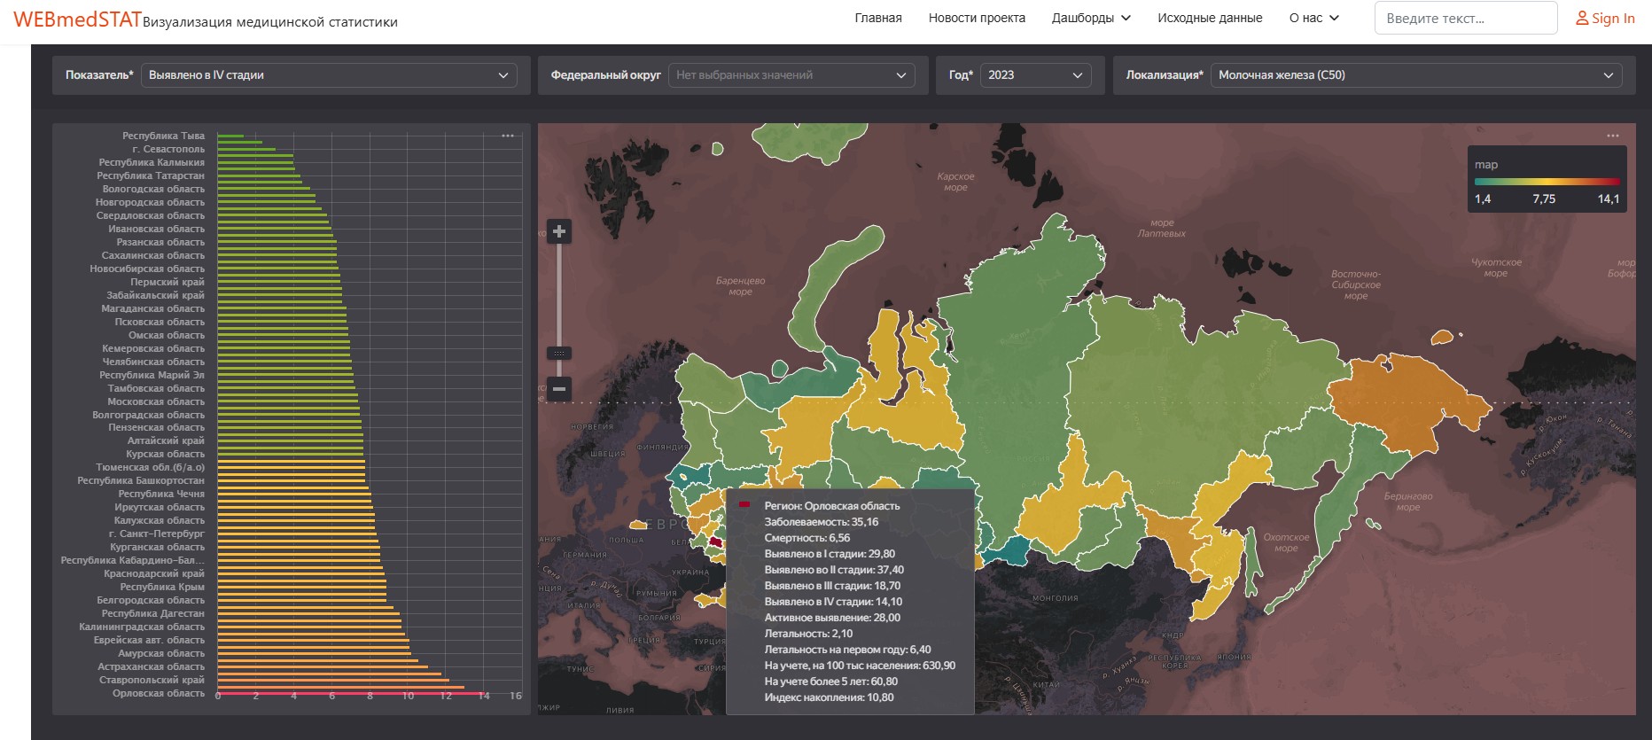Click Orlovskaya oblast red region on map

pos(715,541)
